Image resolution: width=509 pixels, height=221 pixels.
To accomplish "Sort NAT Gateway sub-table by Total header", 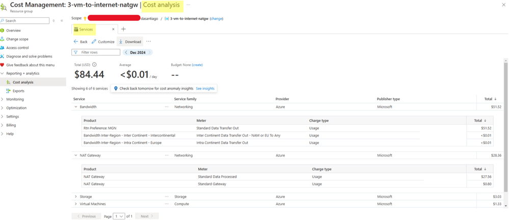I will (480, 169).
